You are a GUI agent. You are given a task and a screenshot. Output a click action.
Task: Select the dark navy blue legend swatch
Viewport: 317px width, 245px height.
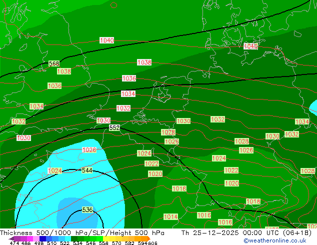coord(42,238)
